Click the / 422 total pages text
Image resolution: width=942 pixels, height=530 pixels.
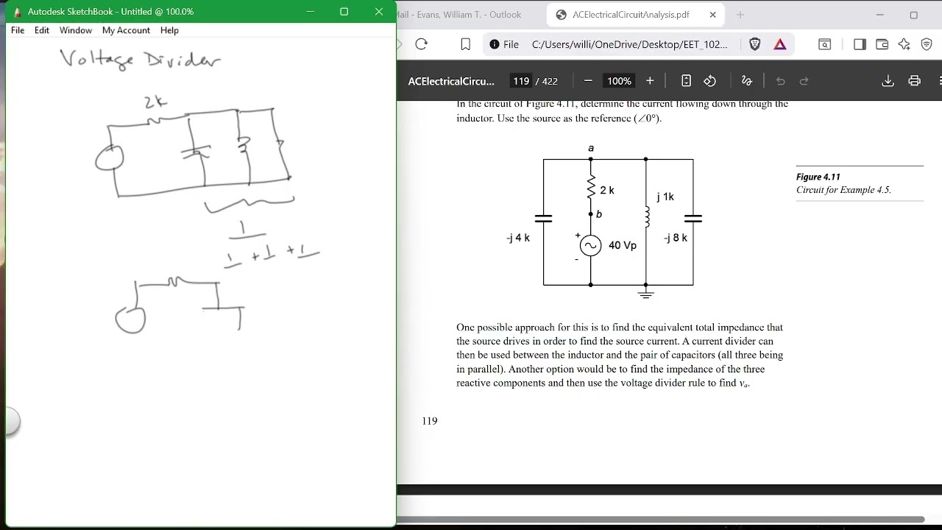pyautogui.click(x=547, y=81)
